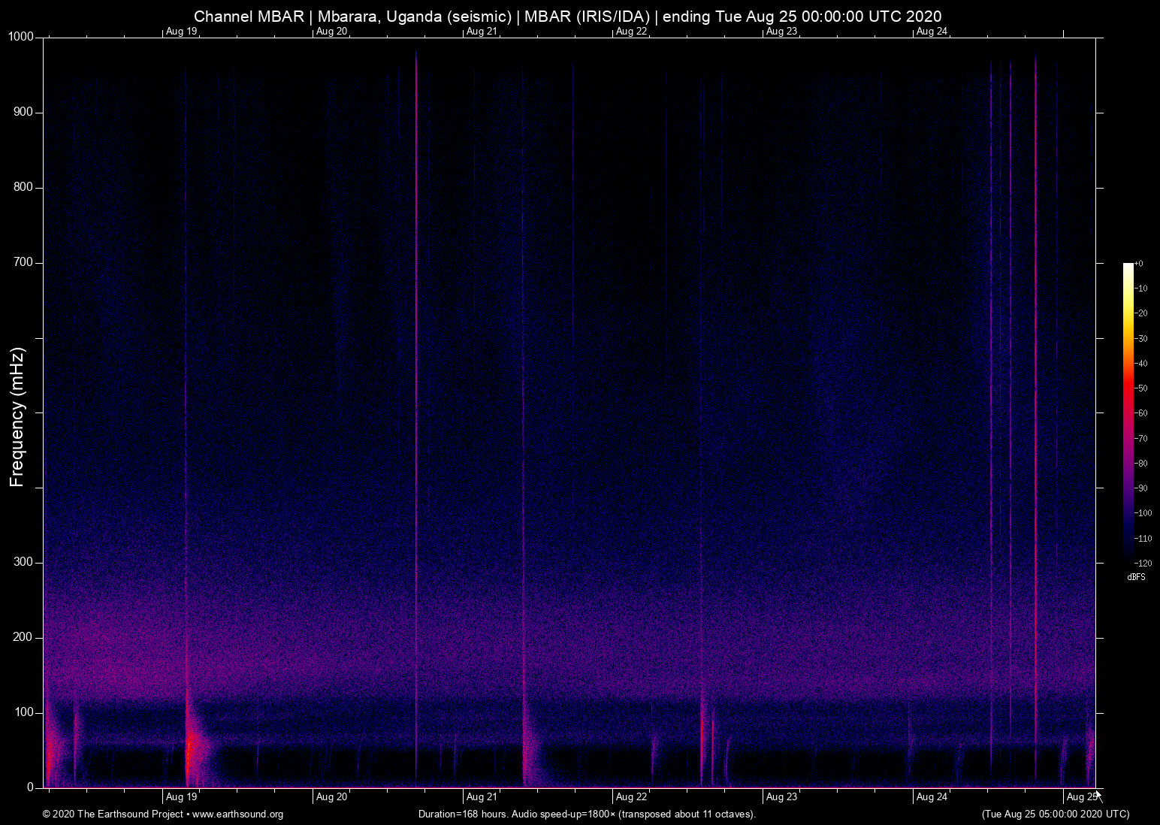The image size is (1160, 825).
Task: Click the Earthsound Project copyright text
Action: (x=113, y=814)
